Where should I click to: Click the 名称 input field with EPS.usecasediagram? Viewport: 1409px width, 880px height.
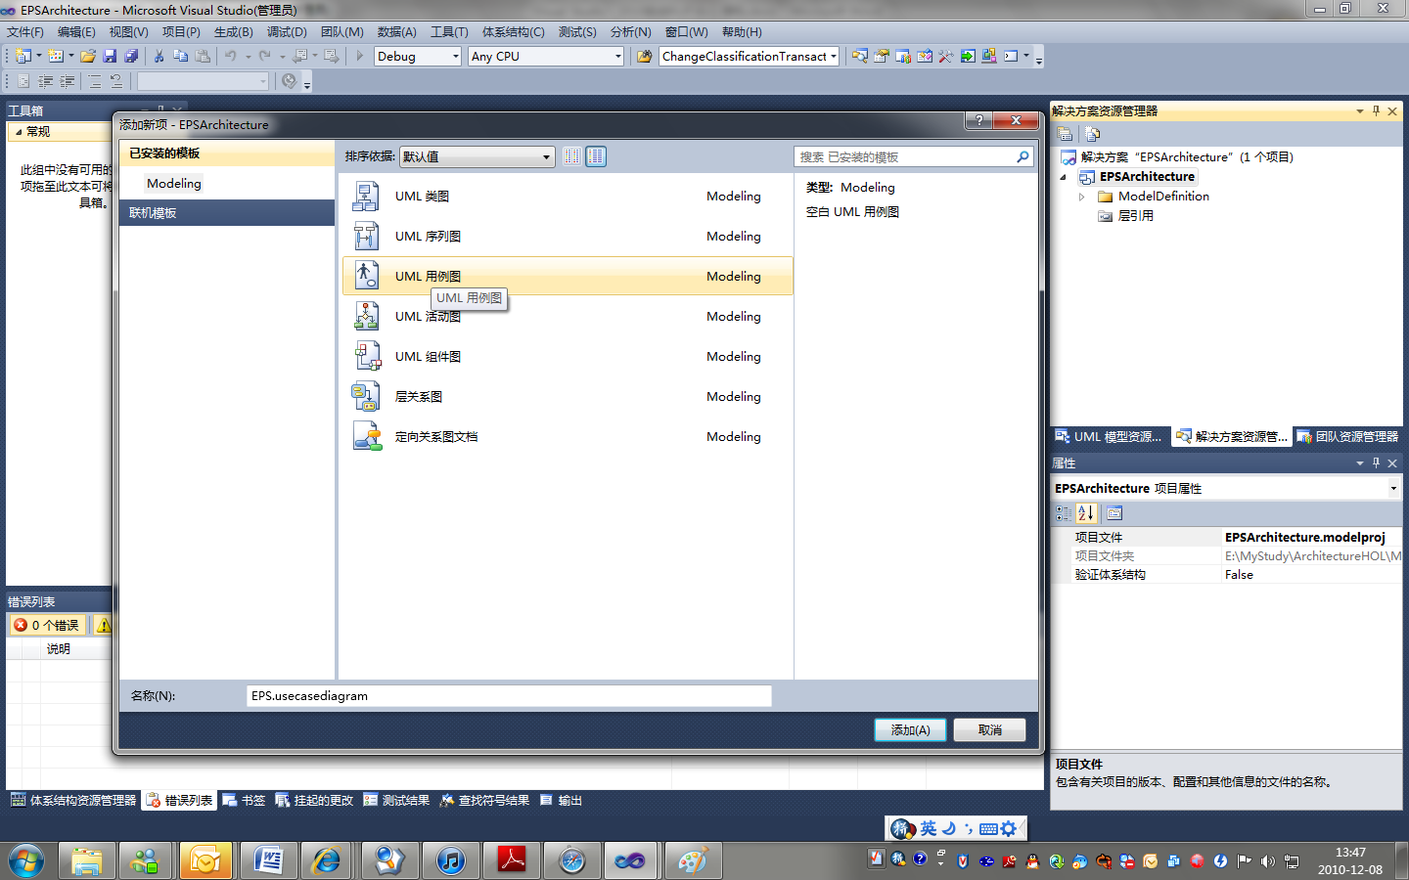(x=509, y=696)
